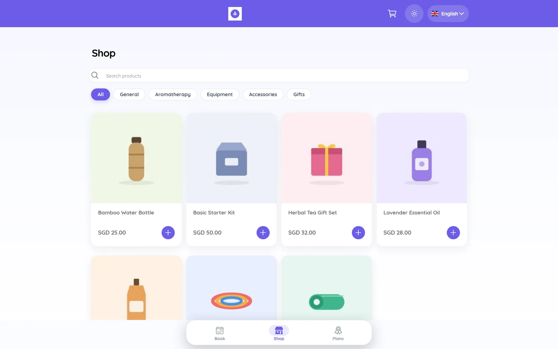This screenshot has width=558, height=349.
Task: Go to the Plans tab
Action: click(338, 333)
